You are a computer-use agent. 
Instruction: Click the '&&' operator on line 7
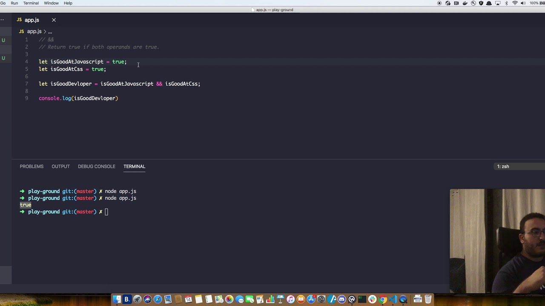[159, 84]
